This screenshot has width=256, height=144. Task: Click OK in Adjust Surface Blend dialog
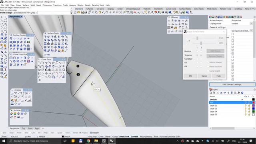[x=190, y=76]
